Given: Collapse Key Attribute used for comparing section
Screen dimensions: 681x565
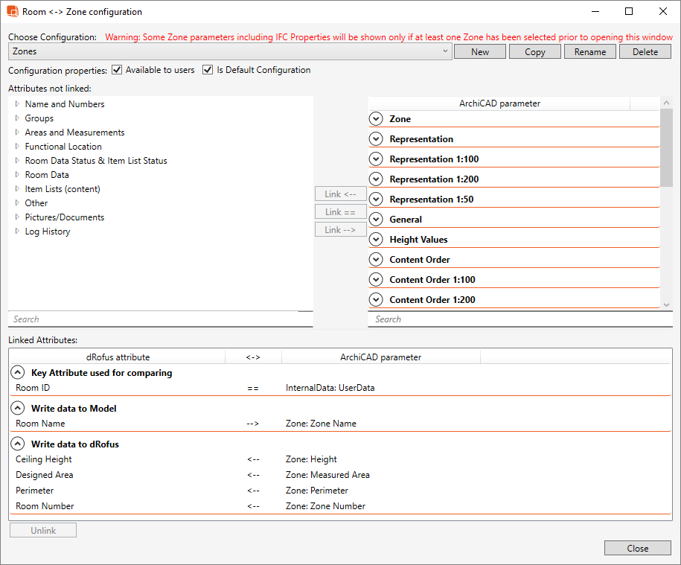Looking at the screenshot, I should (17, 373).
